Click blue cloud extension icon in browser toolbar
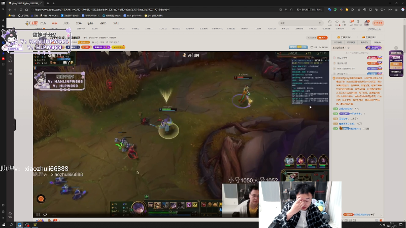Image resolution: width=406 pixels, height=228 pixels. 329,10
